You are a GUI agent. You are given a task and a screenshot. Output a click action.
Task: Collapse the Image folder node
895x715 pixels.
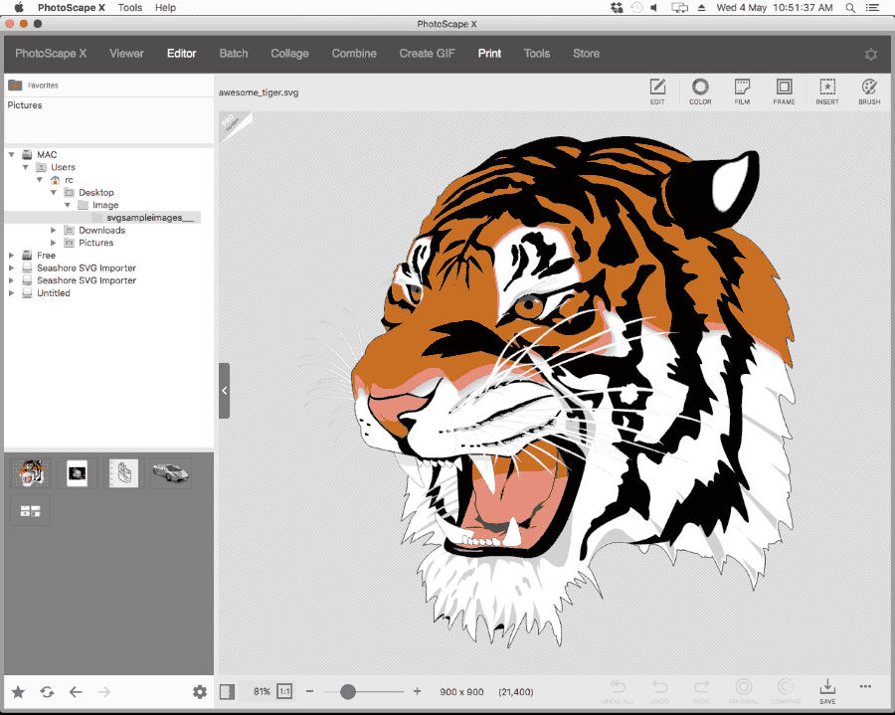tap(68, 205)
